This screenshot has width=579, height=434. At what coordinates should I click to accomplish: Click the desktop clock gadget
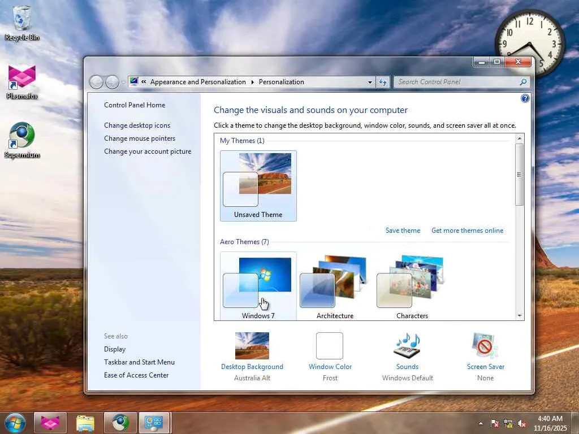click(529, 44)
